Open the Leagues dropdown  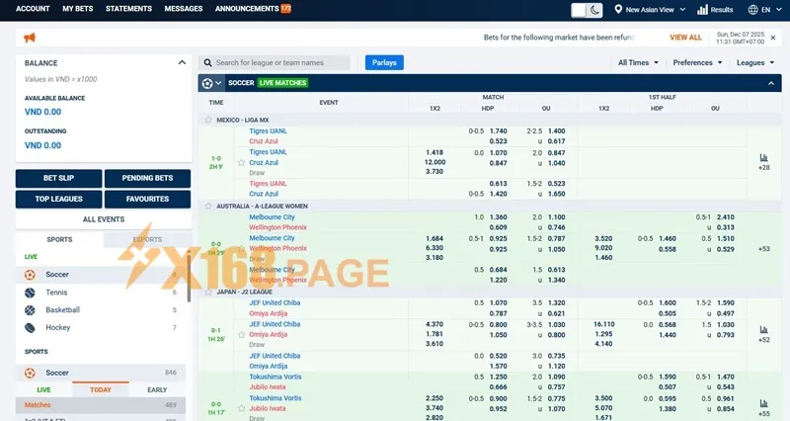[x=755, y=62]
